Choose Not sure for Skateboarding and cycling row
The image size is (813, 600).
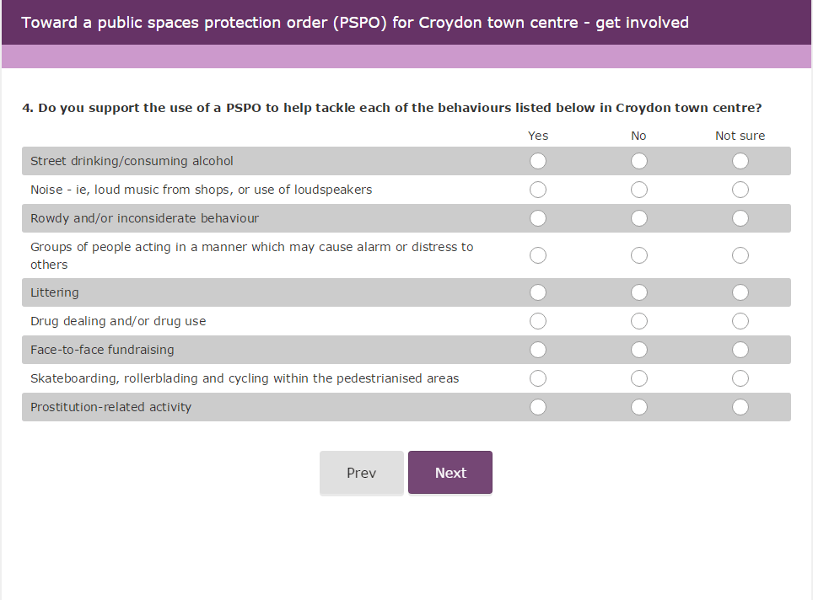740,378
